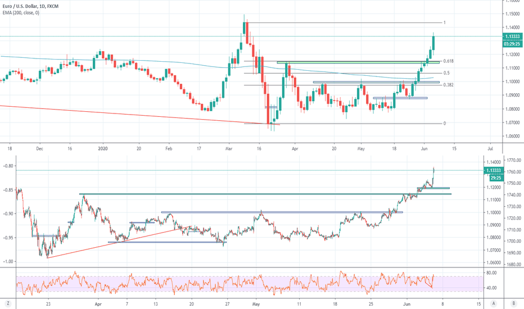Select the 0.382 Fibonacci level label
The image size is (524, 309).
[x=448, y=85]
